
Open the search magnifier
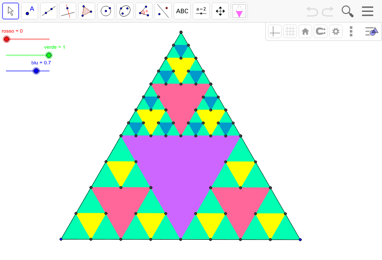tap(347, 11)
